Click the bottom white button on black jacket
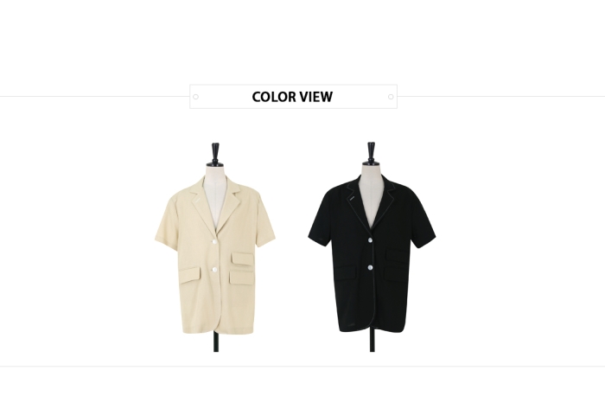 [370, 267]
